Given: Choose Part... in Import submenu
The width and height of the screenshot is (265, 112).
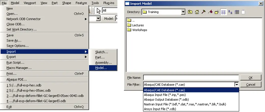Looking at the screenshot, I should (103, 57).
